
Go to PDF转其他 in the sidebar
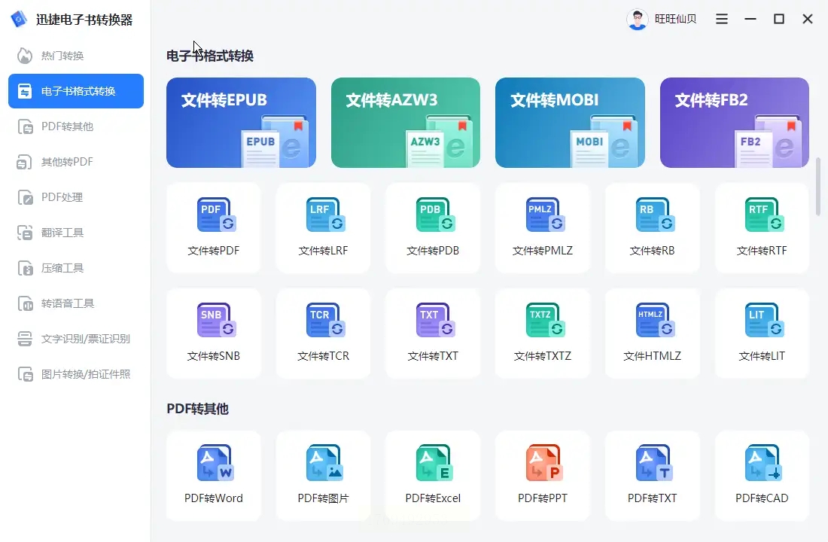[76, 126]
